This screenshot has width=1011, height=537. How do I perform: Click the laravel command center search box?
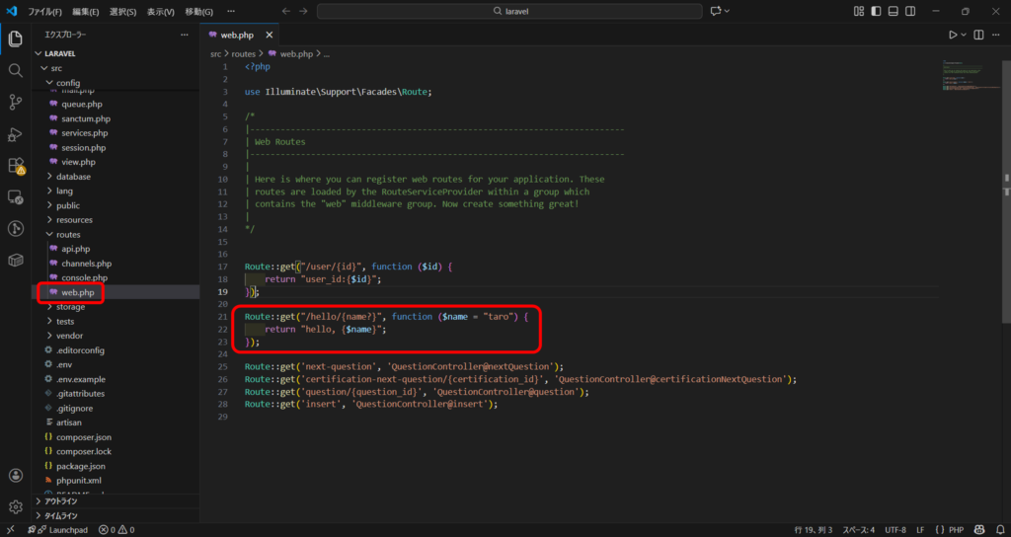point(508,11)
